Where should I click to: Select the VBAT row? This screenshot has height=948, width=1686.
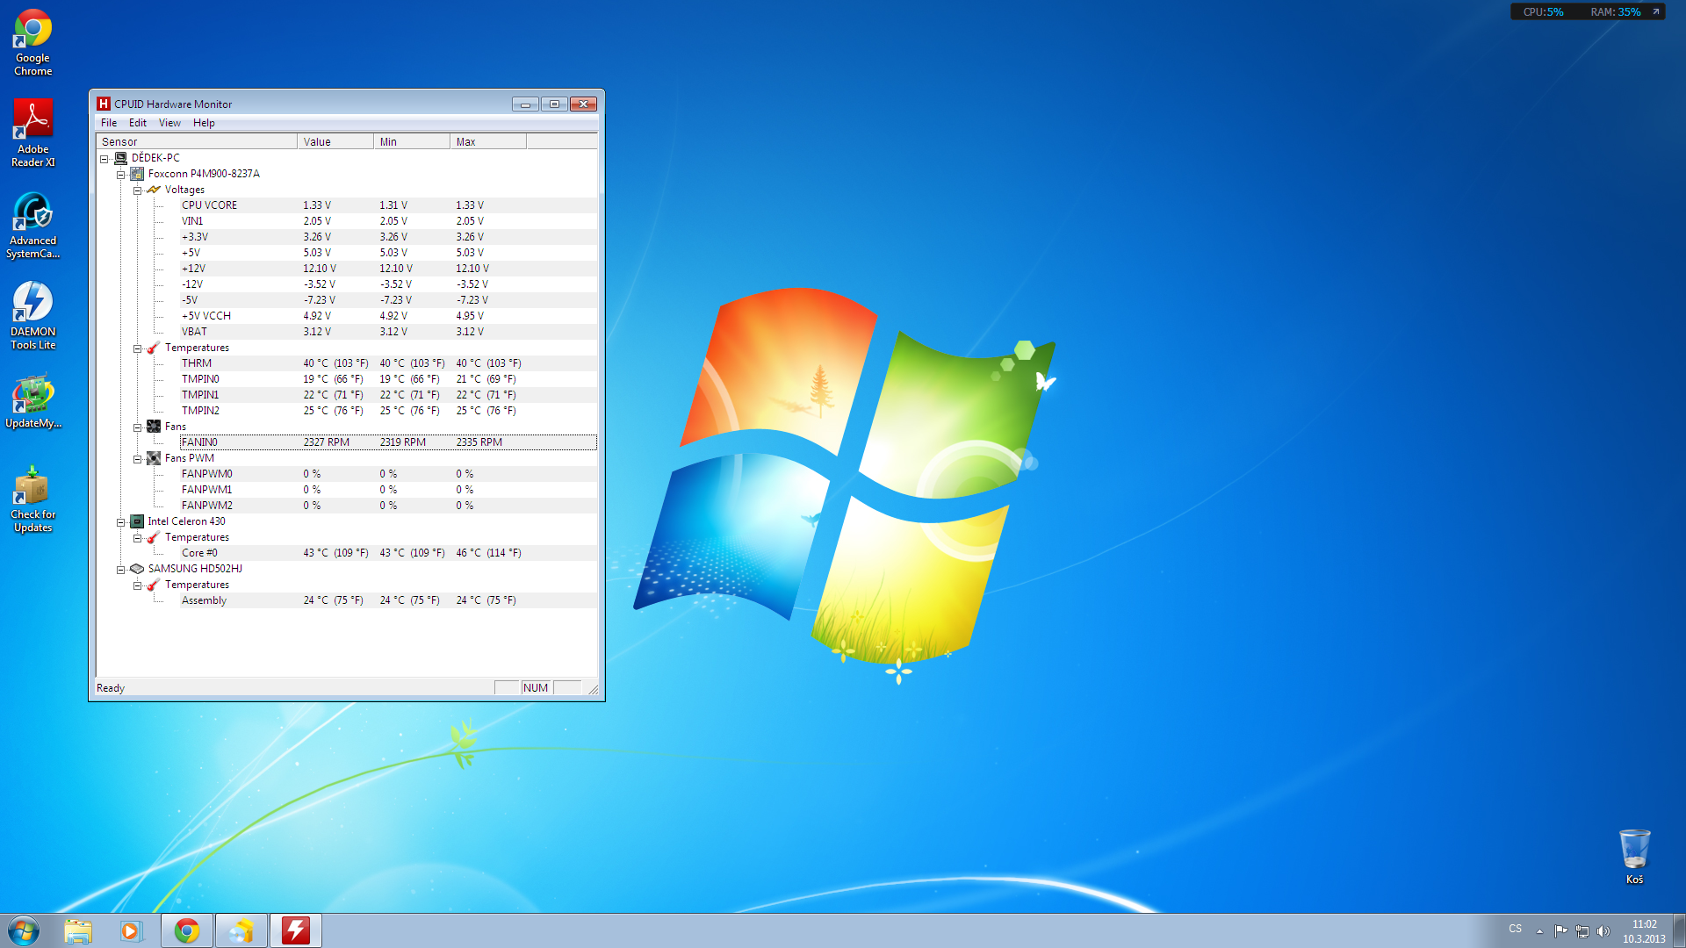point(388,332)
